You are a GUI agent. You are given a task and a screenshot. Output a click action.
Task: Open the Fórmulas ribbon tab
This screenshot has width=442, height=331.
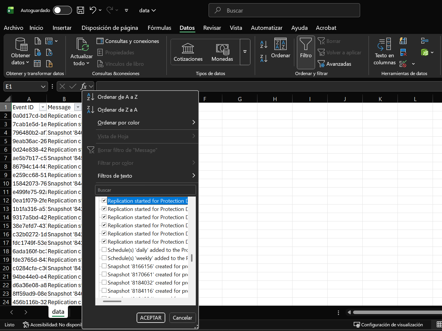coord(159,28)
